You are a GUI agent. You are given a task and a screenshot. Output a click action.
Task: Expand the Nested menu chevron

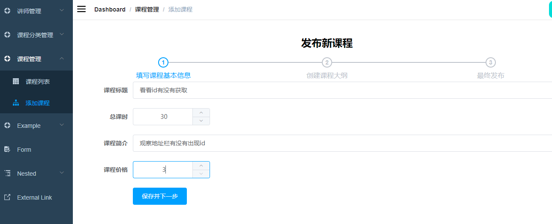(62, 172)
